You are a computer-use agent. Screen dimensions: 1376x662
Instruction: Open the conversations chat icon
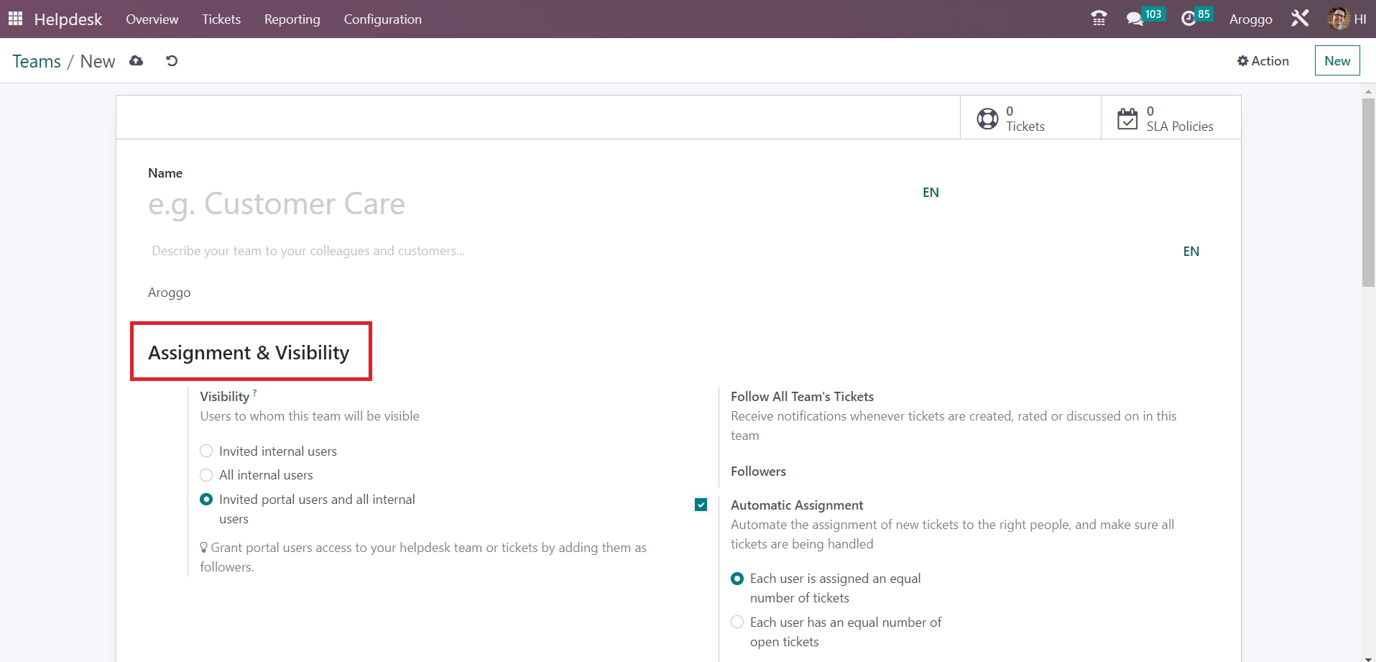pos(1135,19)
